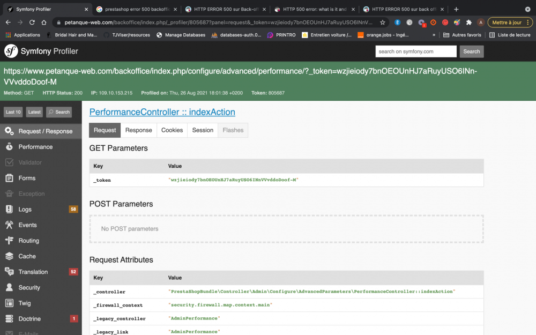Screen dimensions: 536x335
Task: Focus the search on symfony.com field
Action: pos(416,51)
